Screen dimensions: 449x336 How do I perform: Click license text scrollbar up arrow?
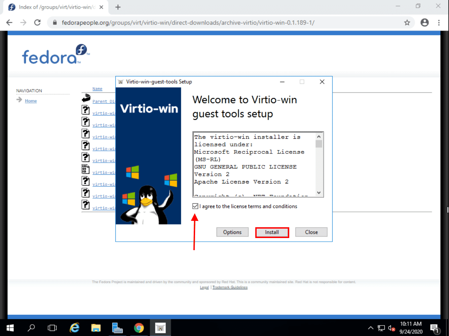coord(319,136)
